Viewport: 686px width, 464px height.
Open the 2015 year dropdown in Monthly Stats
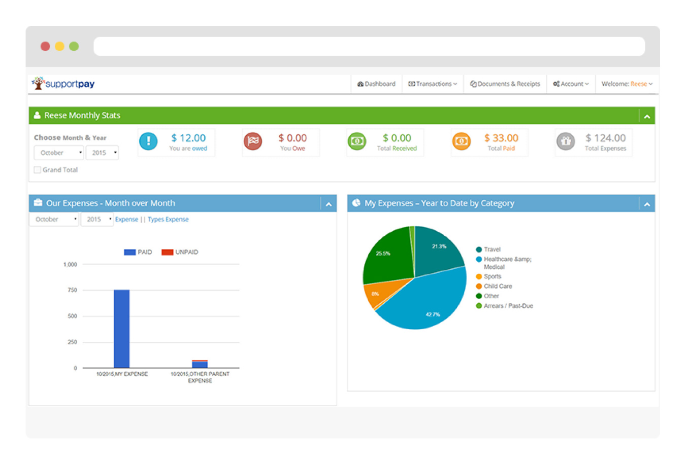tap(102, 153)
